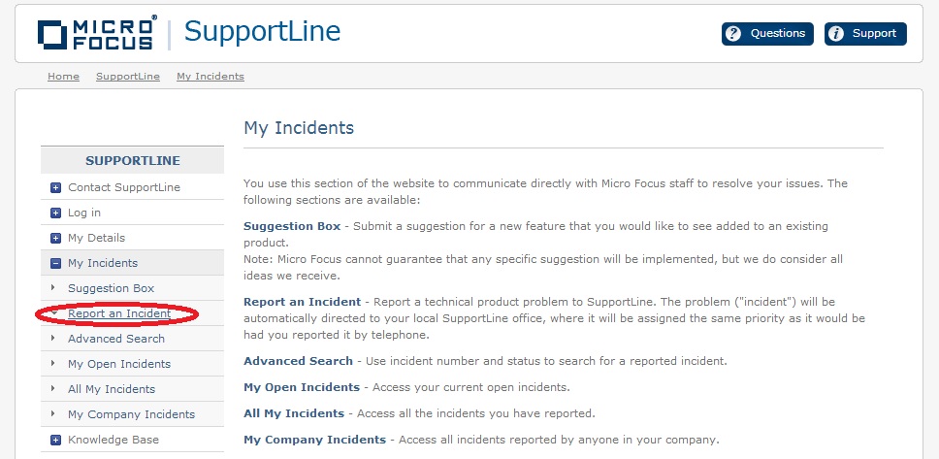This screenshot has height=459, width=939.
Task: Click the Report an Incident sidebar link
Action: coord(119,313)
